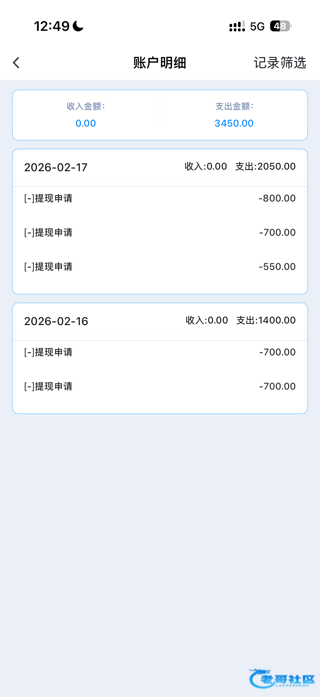Open last -700.00 withdrawal under 2026-02-16
Screen dimensions: 320x697
(160, 387)
